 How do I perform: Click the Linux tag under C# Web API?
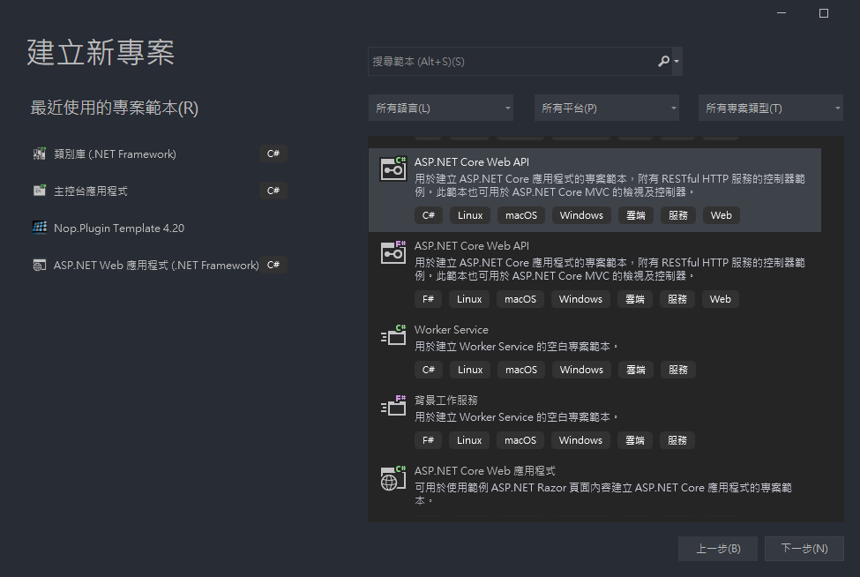coord(470,215)
